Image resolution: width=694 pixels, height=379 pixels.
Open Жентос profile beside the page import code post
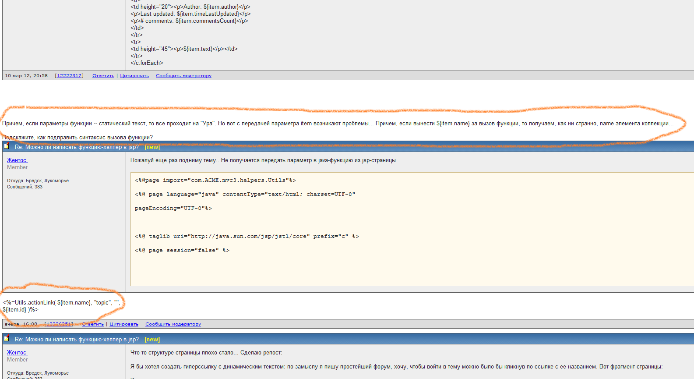point(17,160)
